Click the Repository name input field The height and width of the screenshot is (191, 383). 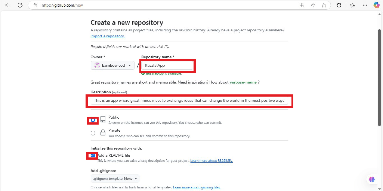(x=167, y=65)
